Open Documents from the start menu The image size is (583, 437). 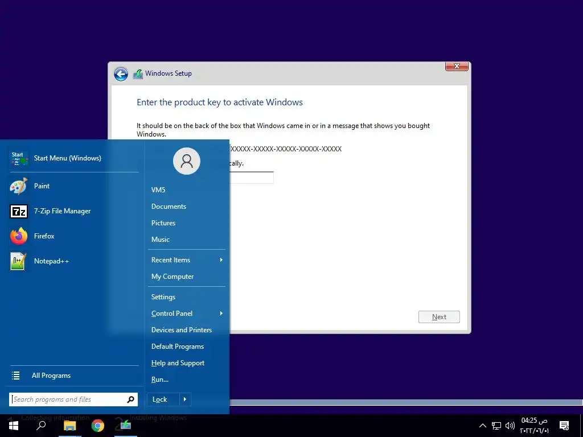[x=169, y=206]
